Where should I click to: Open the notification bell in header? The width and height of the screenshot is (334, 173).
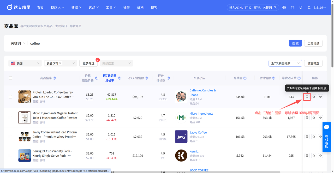pos(309,8)
